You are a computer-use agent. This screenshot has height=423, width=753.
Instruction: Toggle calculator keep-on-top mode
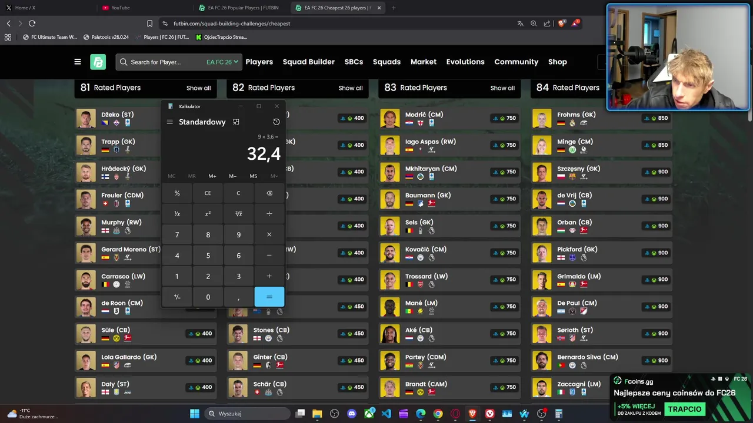[x=236, y=122]
